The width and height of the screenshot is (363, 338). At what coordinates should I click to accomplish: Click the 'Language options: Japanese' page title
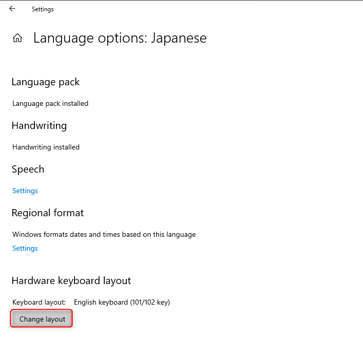click(120, 38)
